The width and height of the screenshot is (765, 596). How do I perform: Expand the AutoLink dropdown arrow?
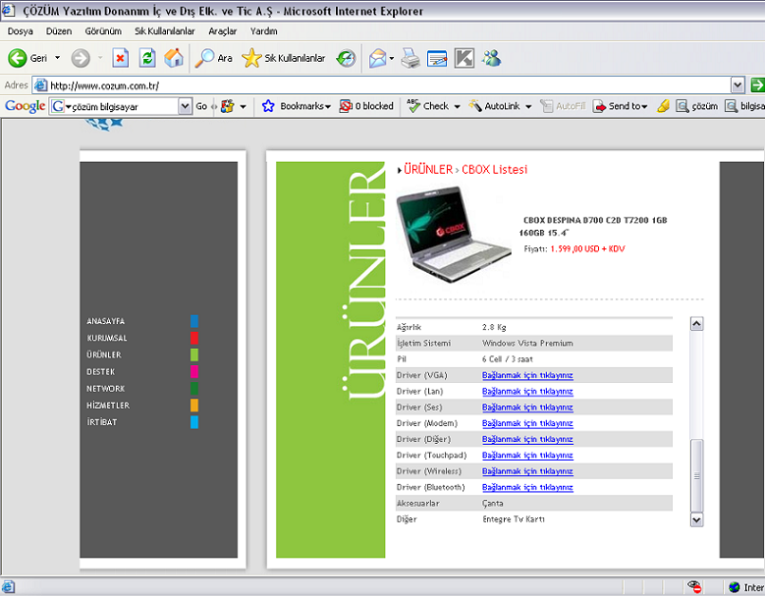528,106
